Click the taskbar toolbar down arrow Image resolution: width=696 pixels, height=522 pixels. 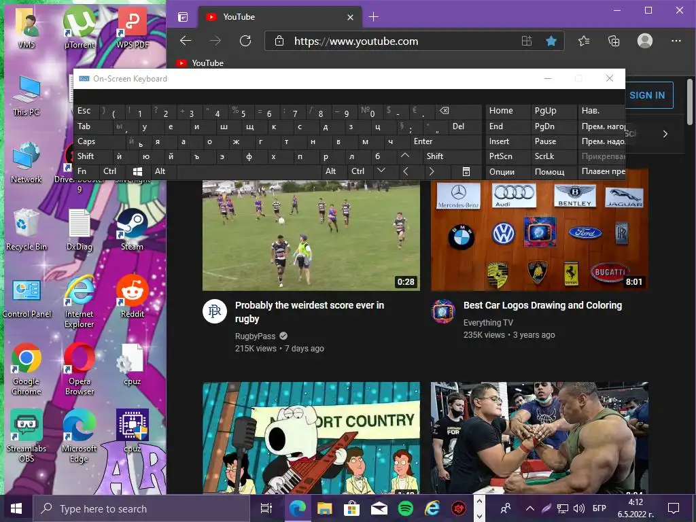pos(479,517)
